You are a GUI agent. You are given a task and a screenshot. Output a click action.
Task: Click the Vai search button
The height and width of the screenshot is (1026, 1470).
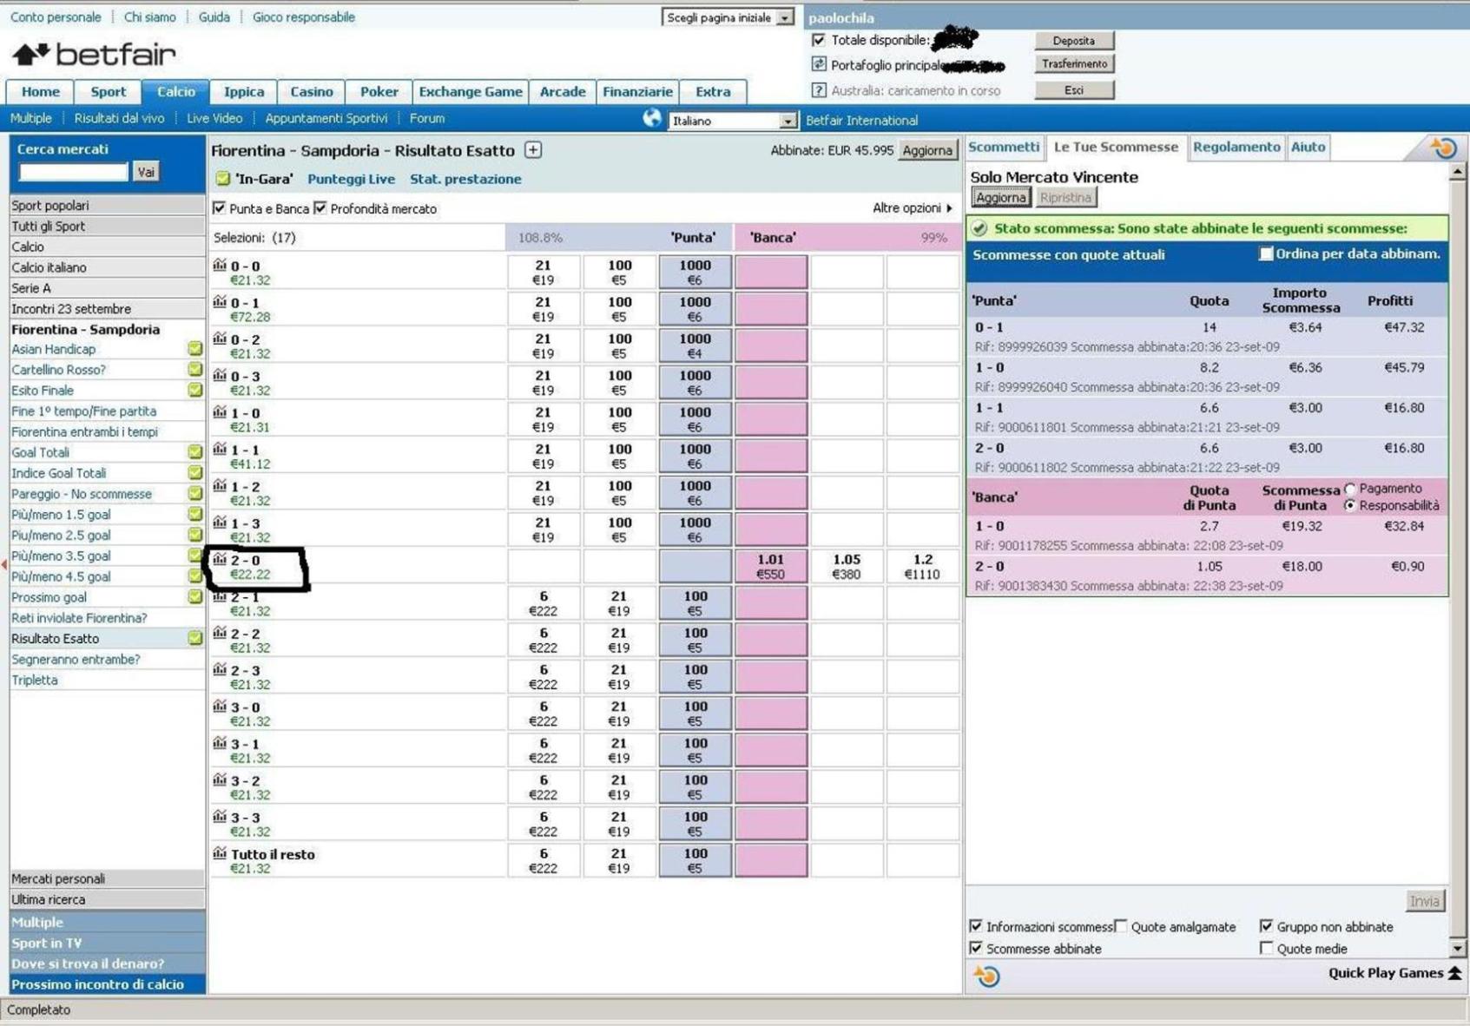[x=146, y=172]
